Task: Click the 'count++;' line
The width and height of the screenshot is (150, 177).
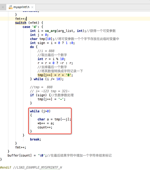Action: click(45, 127)
